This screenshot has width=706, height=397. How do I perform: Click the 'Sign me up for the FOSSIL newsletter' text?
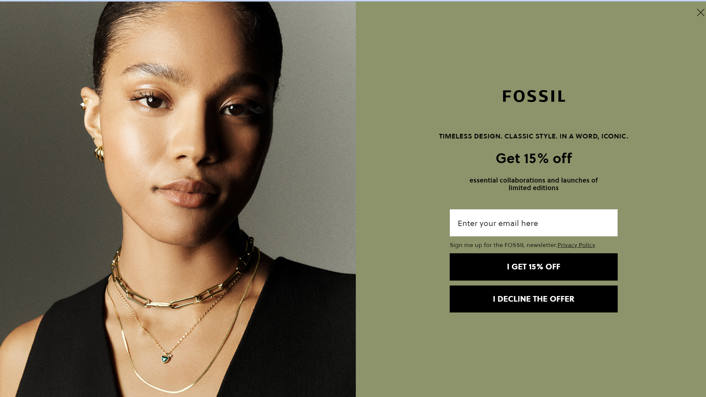(x=503, y=245)
